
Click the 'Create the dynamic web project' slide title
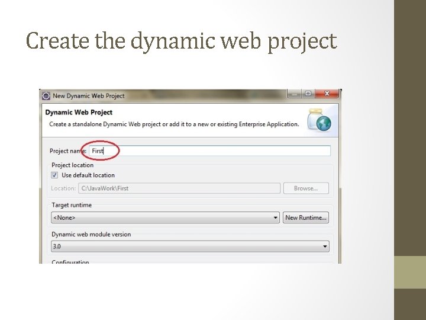182,41
